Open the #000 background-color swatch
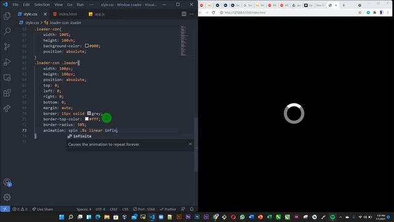The image size is (394, 222). coord(87,46)
